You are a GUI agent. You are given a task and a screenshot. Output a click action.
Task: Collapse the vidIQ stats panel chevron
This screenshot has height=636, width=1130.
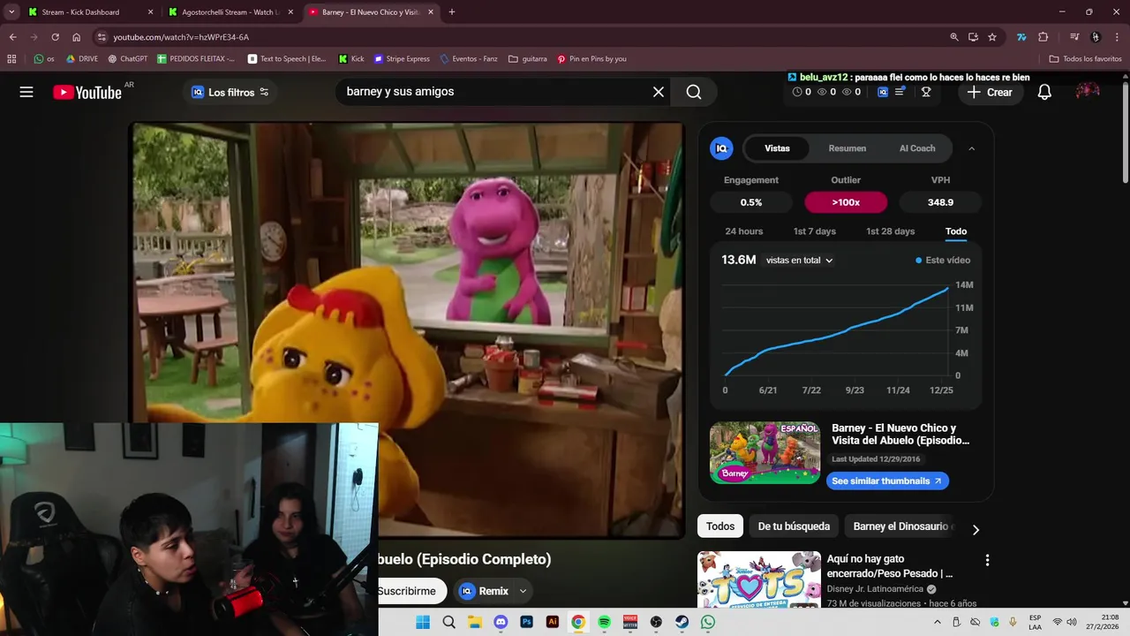pyautogui.click(x=972, y=148)
